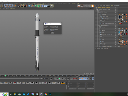Close the Information dialog

pos(60,24)
